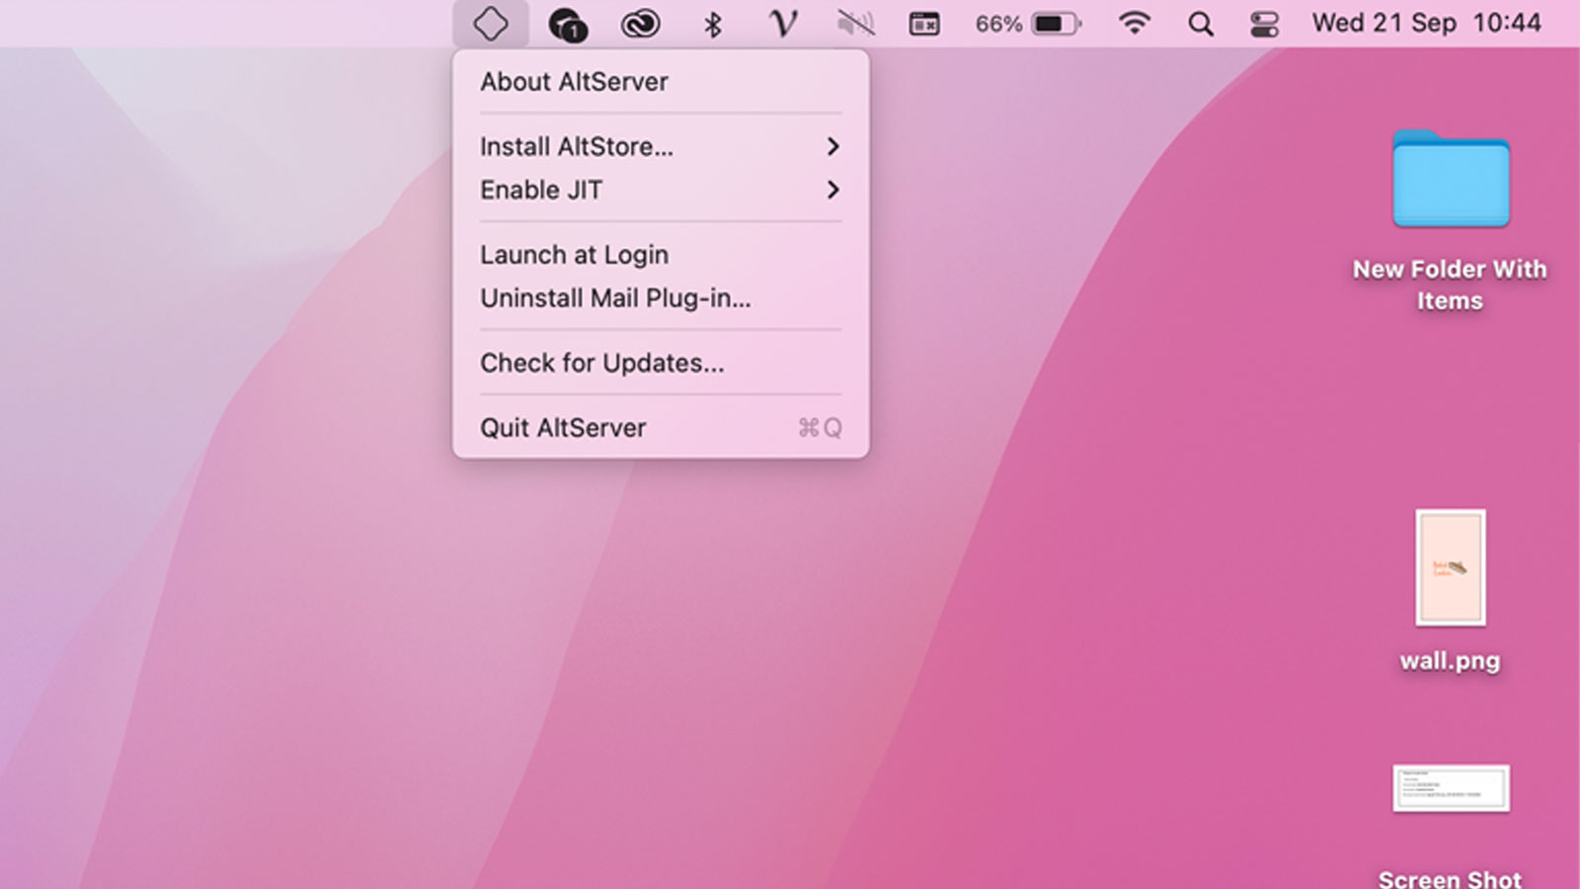Image resolution: width=1580 pixels, height=889 pixels.
Task: Choose Install AltStore… menu item
Action: [661, 146]
